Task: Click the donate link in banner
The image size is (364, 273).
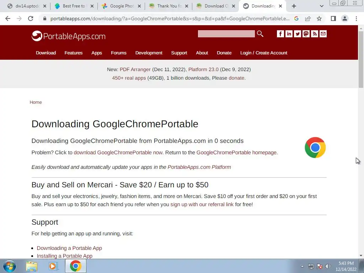Action: [236, 78]
